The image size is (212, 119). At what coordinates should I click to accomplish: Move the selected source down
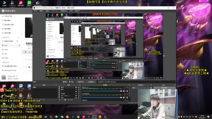coord(72,100)
